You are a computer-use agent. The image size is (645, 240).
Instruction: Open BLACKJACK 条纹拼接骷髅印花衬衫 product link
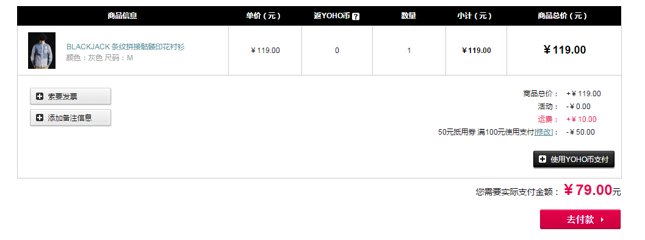tap(126, 47)
